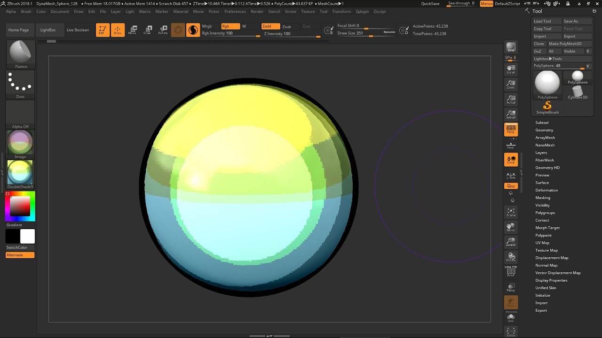The width and height of the screenshot is (602, 338).
Task: Toggle Solo mode
Action: [511, 318]
